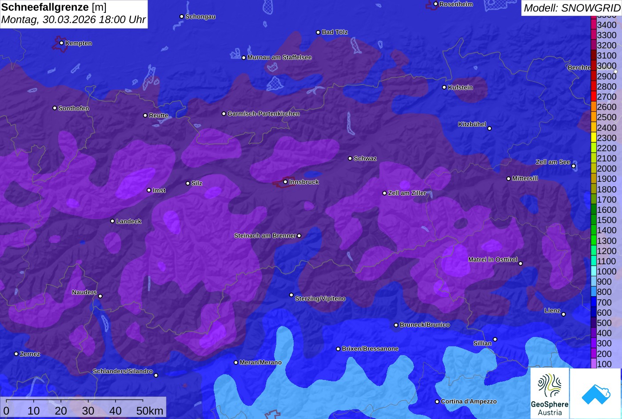The width and height of the screenshot is (622, 419).
Task: Click the blue house-and-cloud logo
Action: click(595, 393)
